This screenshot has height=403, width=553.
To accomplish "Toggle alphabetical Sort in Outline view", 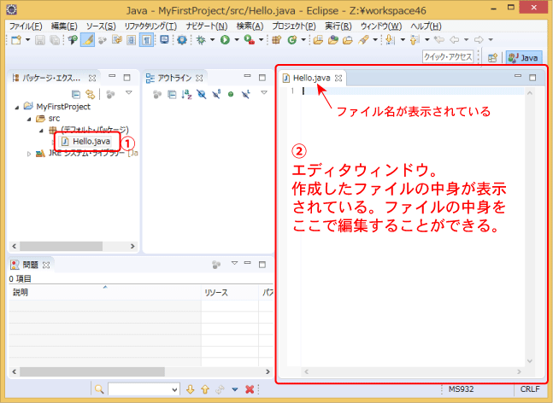I will click(186, 94).
